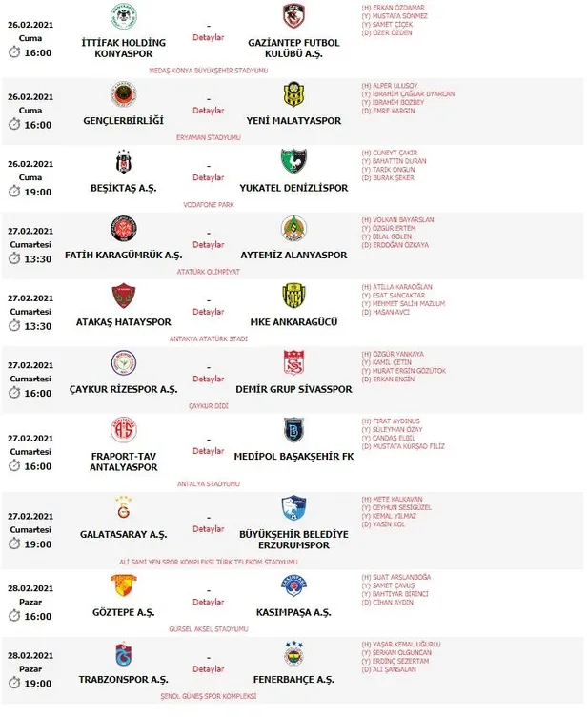Open Detaylar for the Trabzonspor–Fenerbahçe match
This screenshot has height=718, width=587.
pyautogui.click(x=209, y=669)
